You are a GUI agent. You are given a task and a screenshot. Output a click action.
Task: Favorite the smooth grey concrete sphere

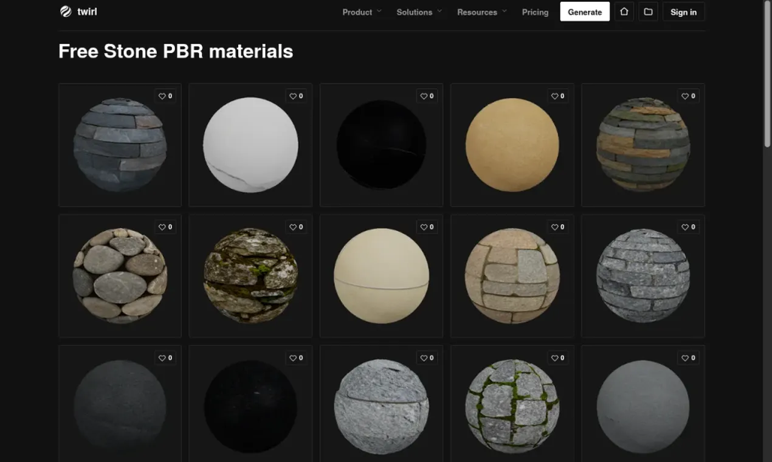click(689, 358)
